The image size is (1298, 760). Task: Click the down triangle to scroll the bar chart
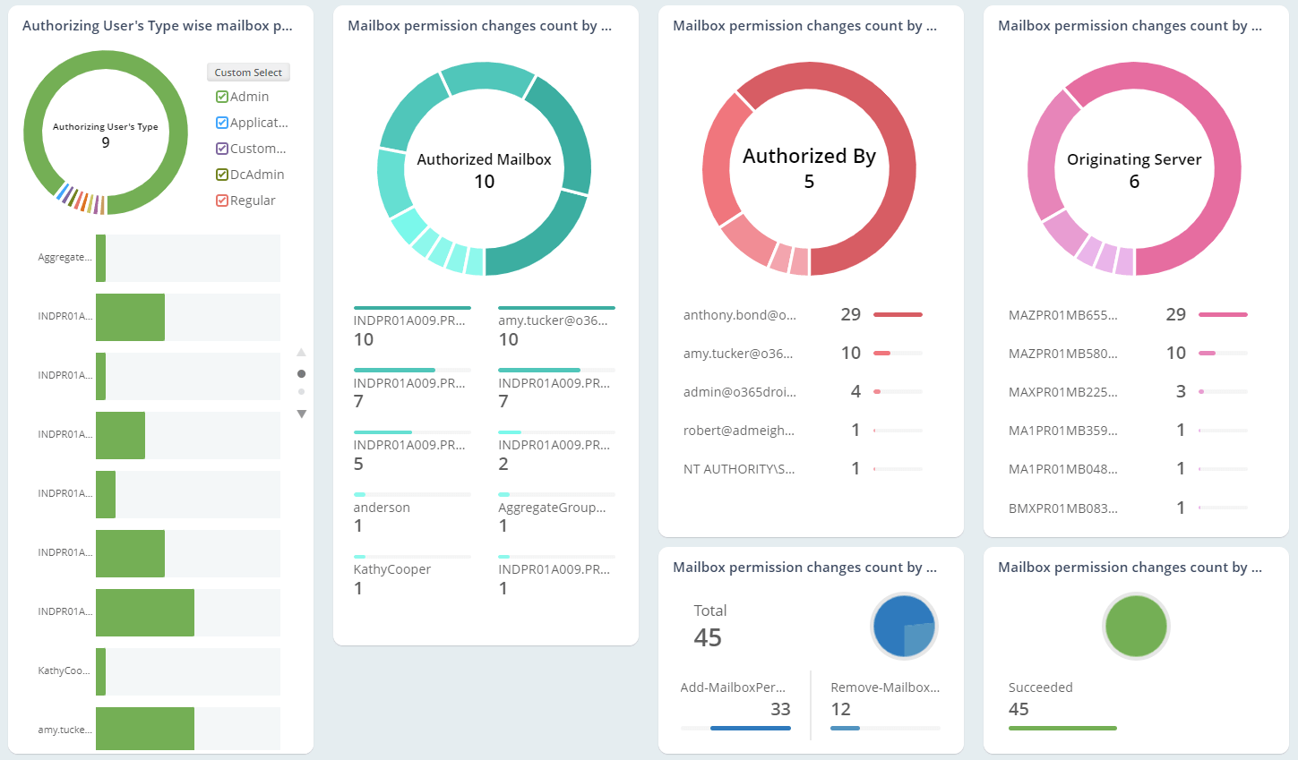click(302, 414)
